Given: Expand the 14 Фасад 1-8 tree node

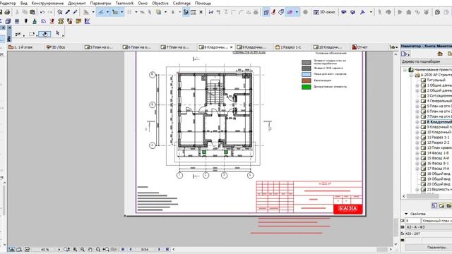Looking at the screenshot, I should 417,153.
